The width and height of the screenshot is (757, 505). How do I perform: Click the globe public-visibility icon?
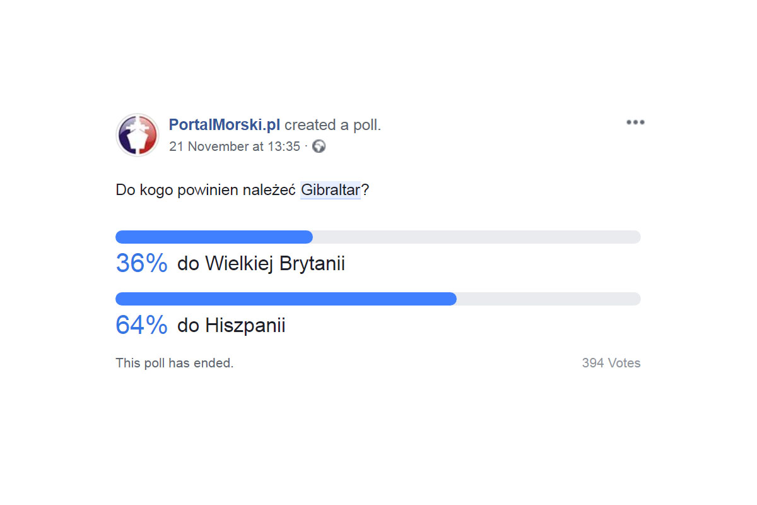[x=319, y=146]
